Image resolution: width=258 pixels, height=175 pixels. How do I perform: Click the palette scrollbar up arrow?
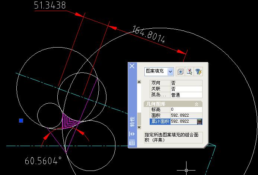tap(139, 82)
